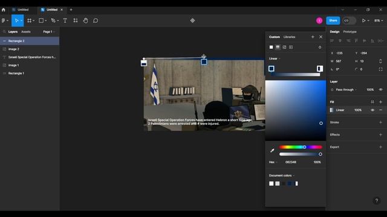Select the Pen tool
The width and height of the screenshot is (387, 217).
(53, 20)
